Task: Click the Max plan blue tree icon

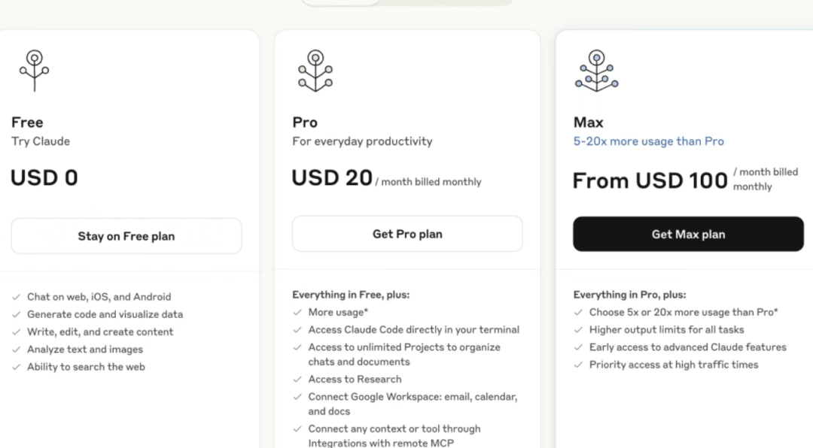Action: (596, 71)
